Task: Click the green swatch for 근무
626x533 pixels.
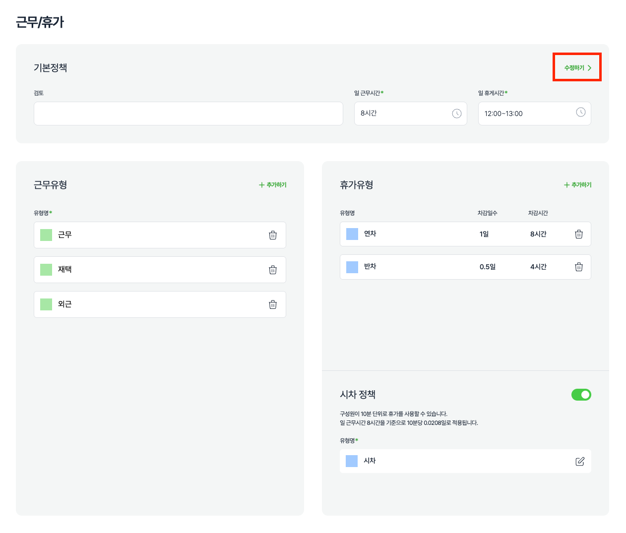Action: pos(46,235)
